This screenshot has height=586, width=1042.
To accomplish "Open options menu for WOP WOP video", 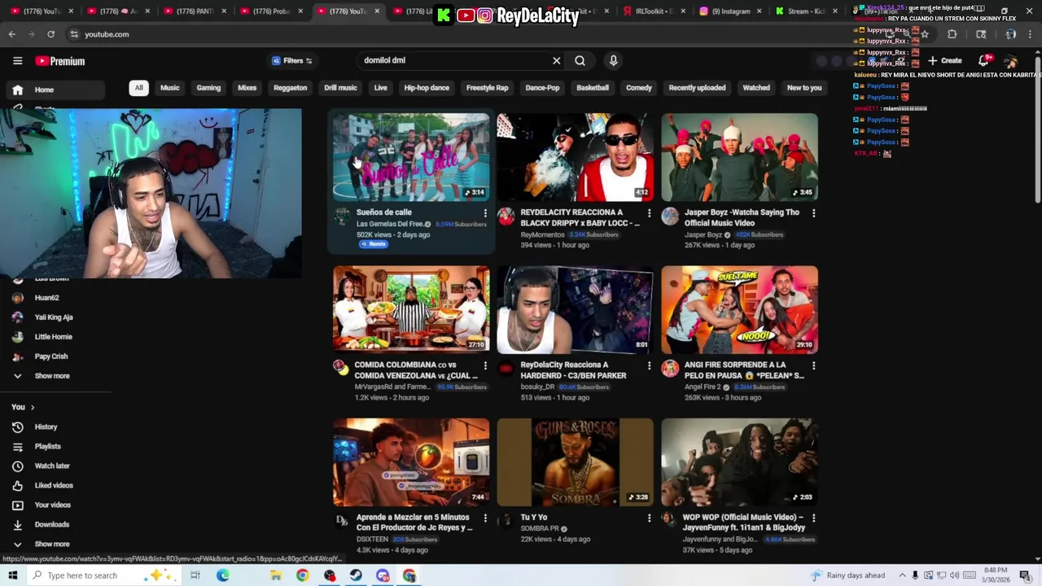I will [x=813, y=518].
